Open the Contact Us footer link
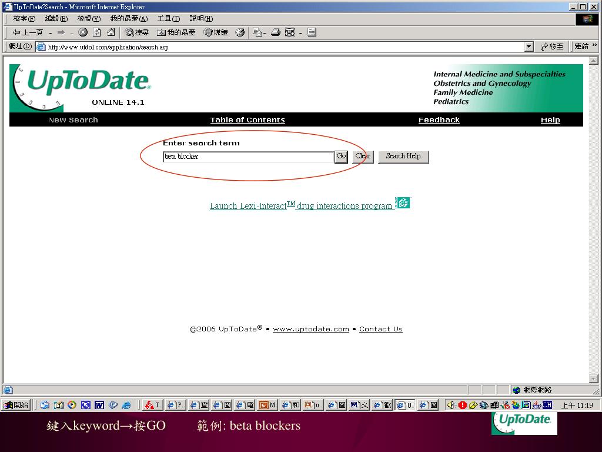The height and width of the screenshot is (452, 602). coord(381,329)
